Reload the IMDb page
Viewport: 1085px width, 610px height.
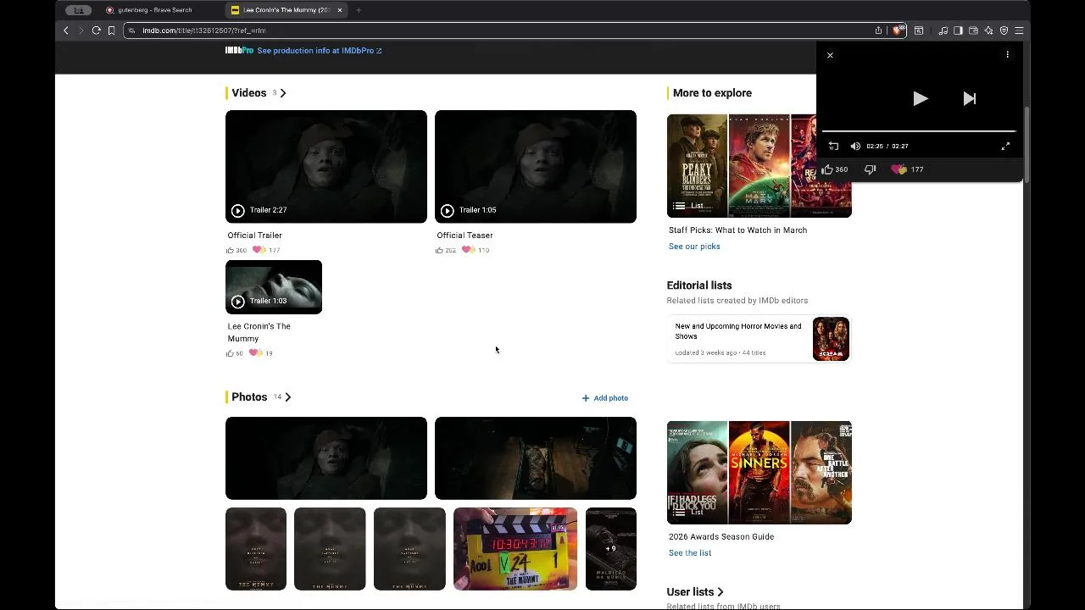tap(96, 30)
